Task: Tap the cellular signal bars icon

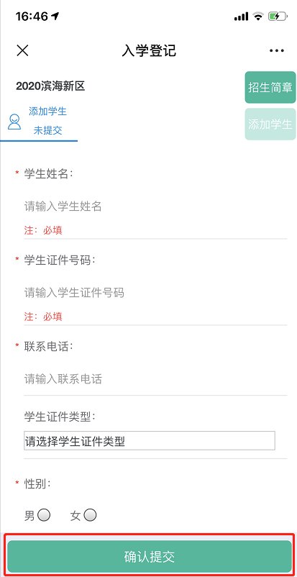Action: (242, 17)
